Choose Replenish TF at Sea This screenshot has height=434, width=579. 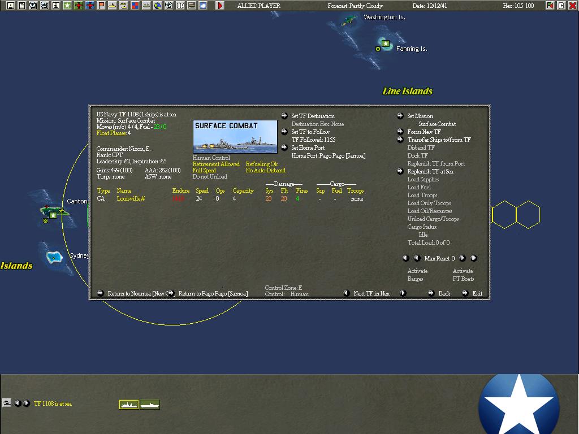(430, 171)
